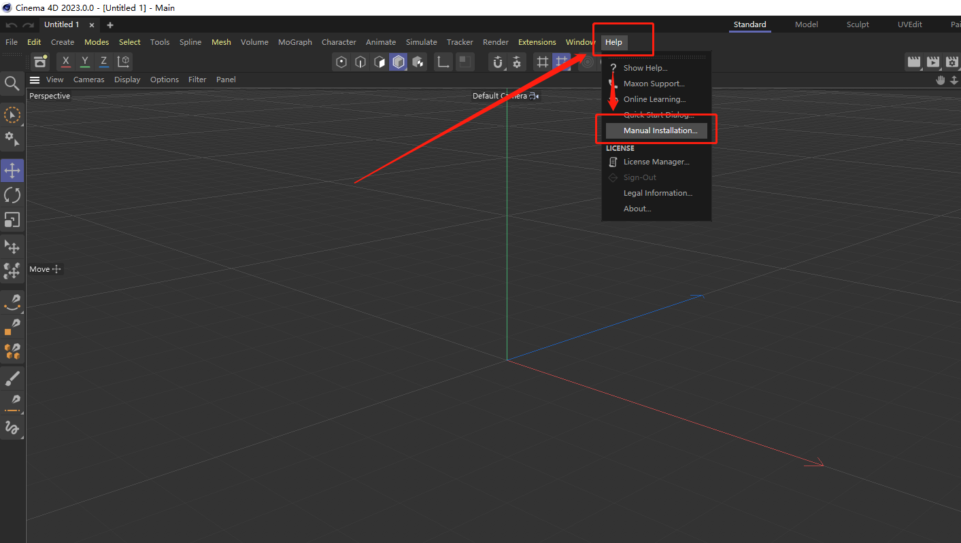This screenshot has width=961, height=543.
Task: Click the highlighted Gouraud shading cube icon
Action: point(398,62)
